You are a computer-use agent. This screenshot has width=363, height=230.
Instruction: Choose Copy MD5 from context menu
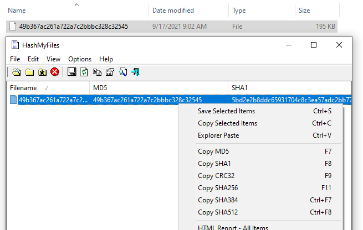(x=213, y=151)
